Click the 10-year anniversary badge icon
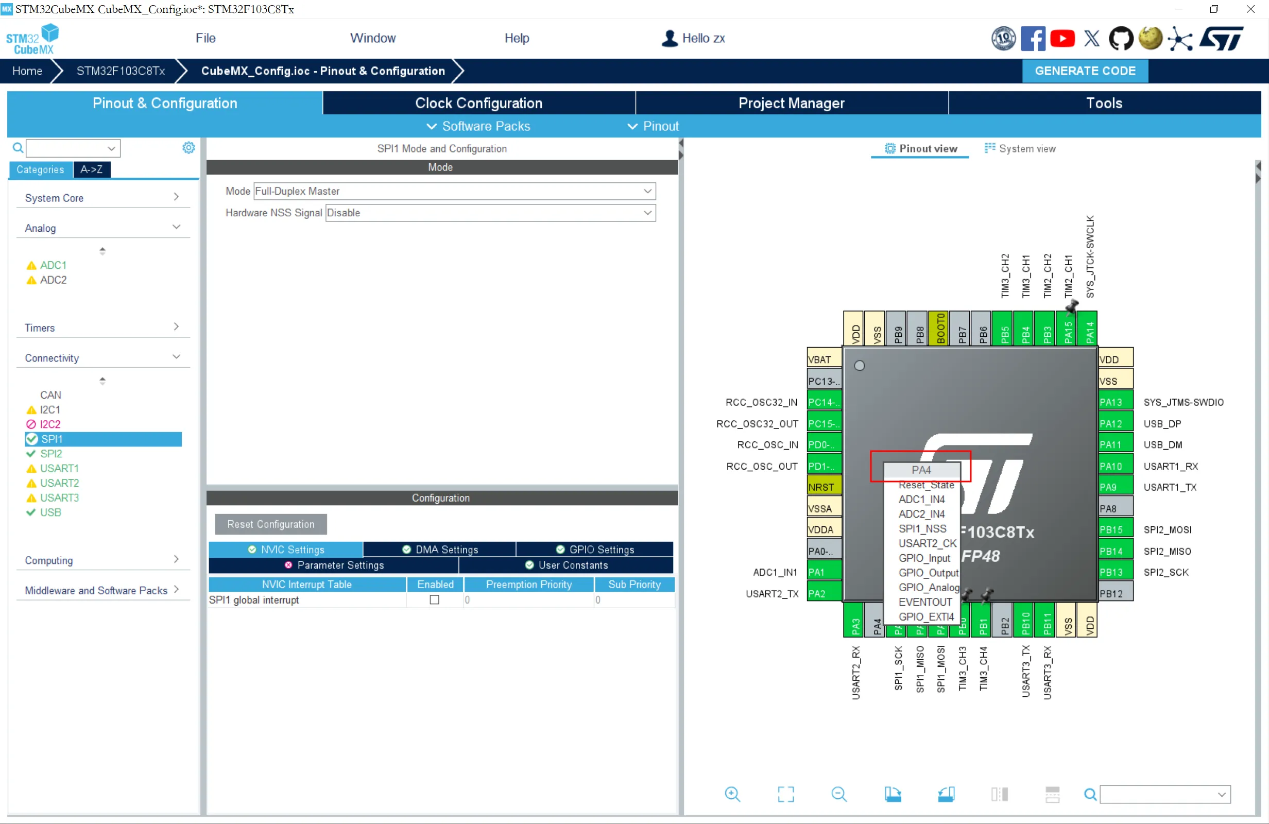Image resolution: width=1269 pixels, height=824 pixels. pyautogui.click(x=1003, y=39)
